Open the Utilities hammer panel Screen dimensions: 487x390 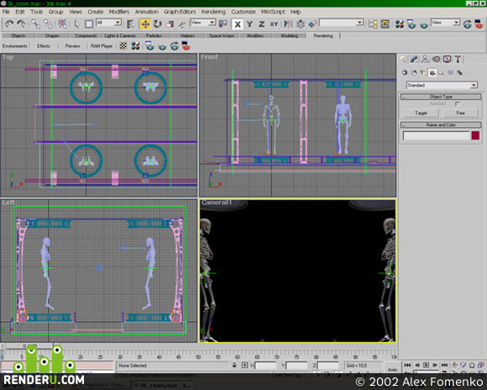point(458,59)
